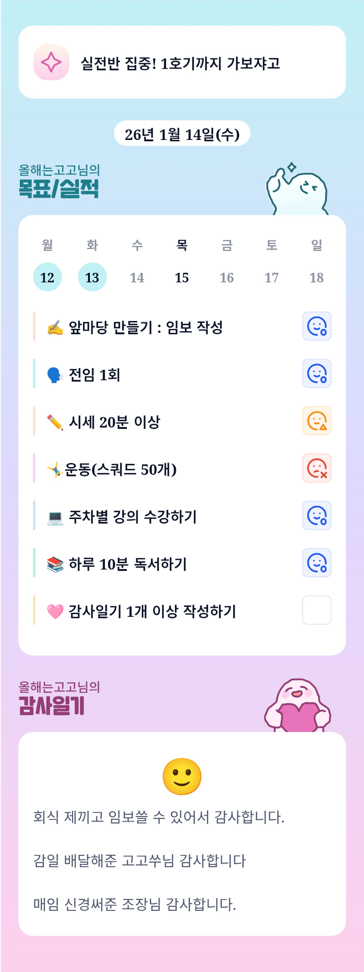364x972 pixels.
Task: Select Wednesday 14 in the week calendar
Action: coord(137,277)
